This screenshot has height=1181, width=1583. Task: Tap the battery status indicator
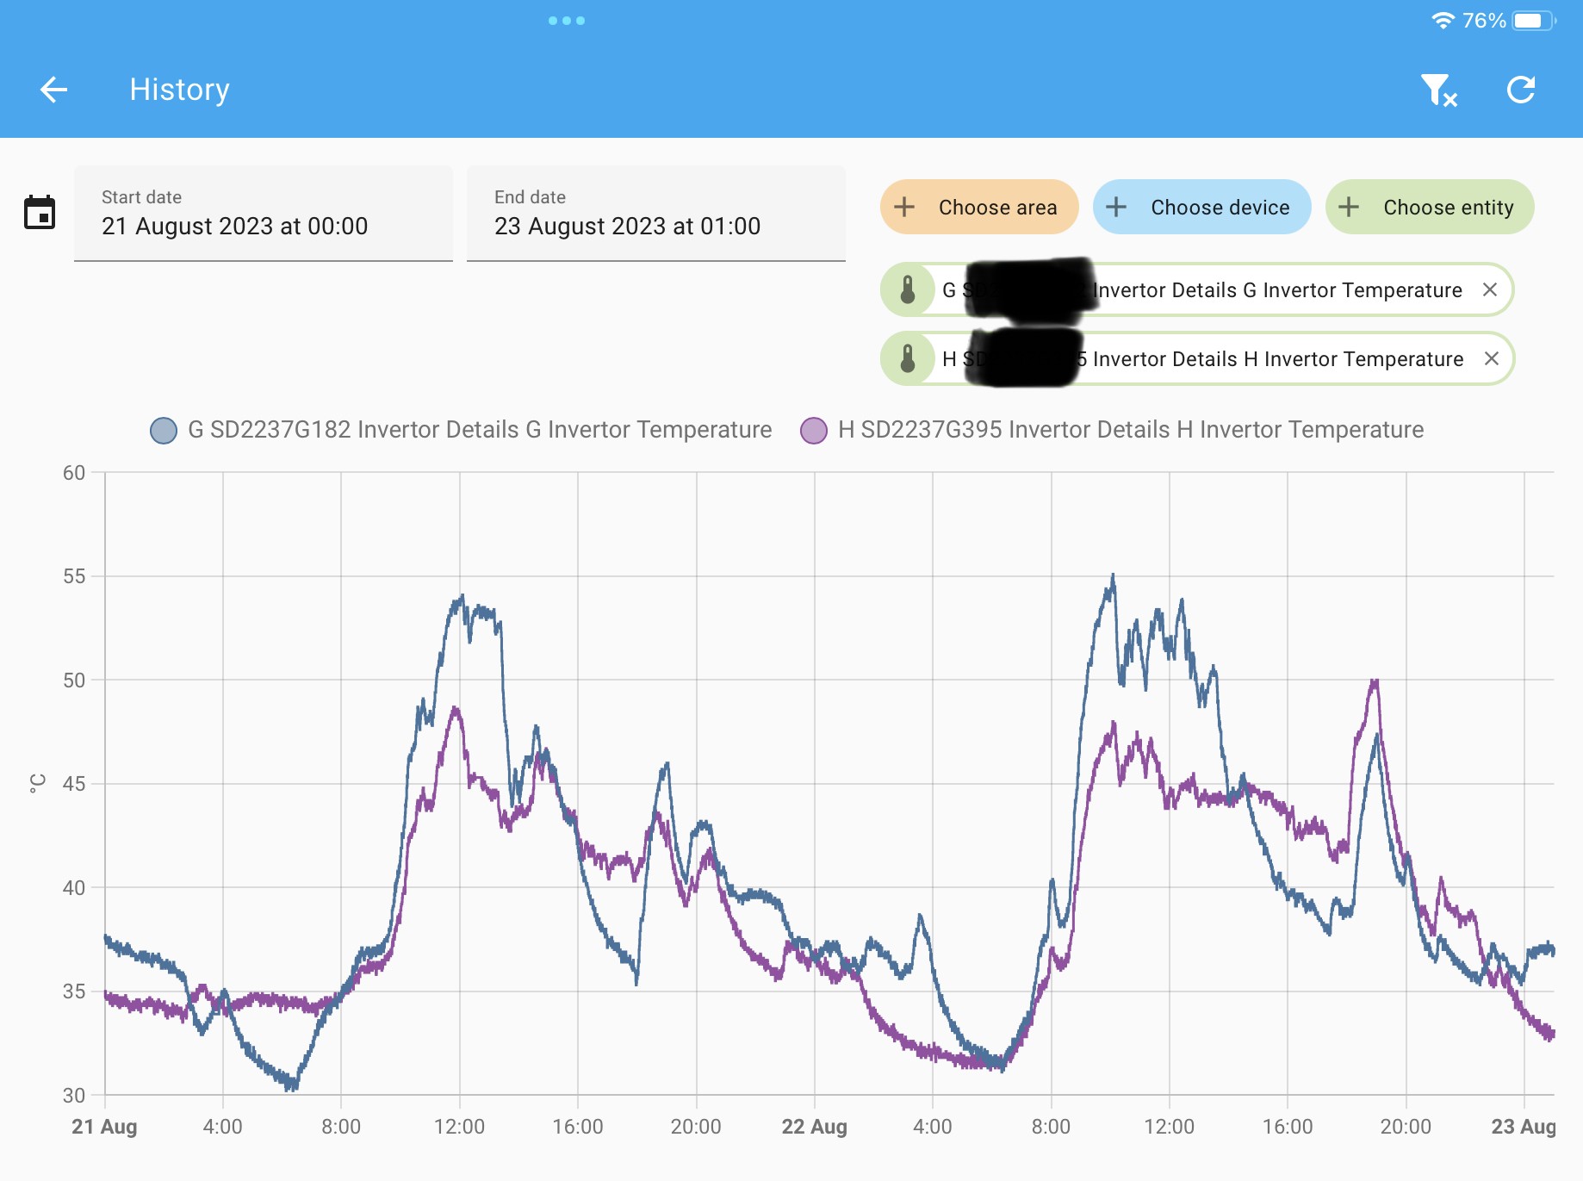tap(1534, 21)
